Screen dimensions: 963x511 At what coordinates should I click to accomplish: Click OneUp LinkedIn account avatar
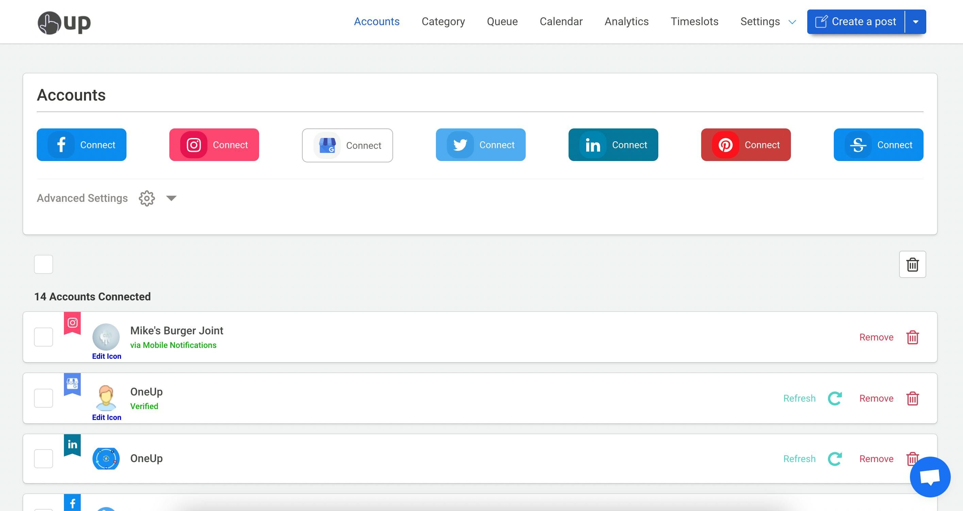point(106,459)
